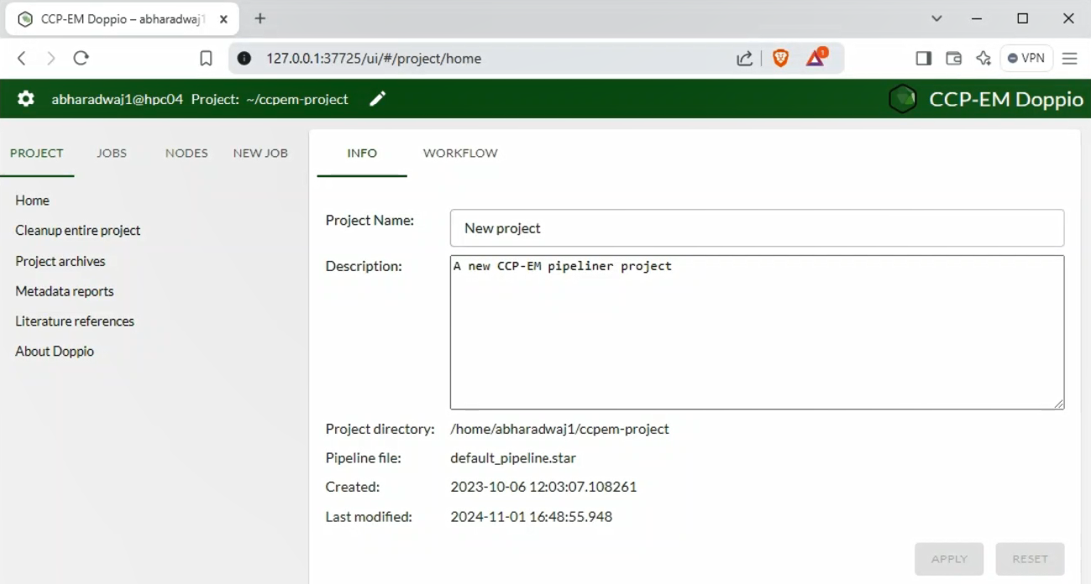This screenshot has height=584, width=1091.
Task: Select the WORKFLOW tab
Action: point(460,153)
